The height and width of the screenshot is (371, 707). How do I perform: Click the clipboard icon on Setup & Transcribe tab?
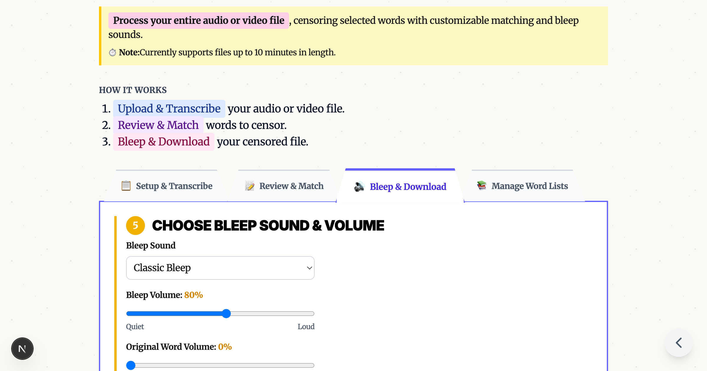coord(126,186)
